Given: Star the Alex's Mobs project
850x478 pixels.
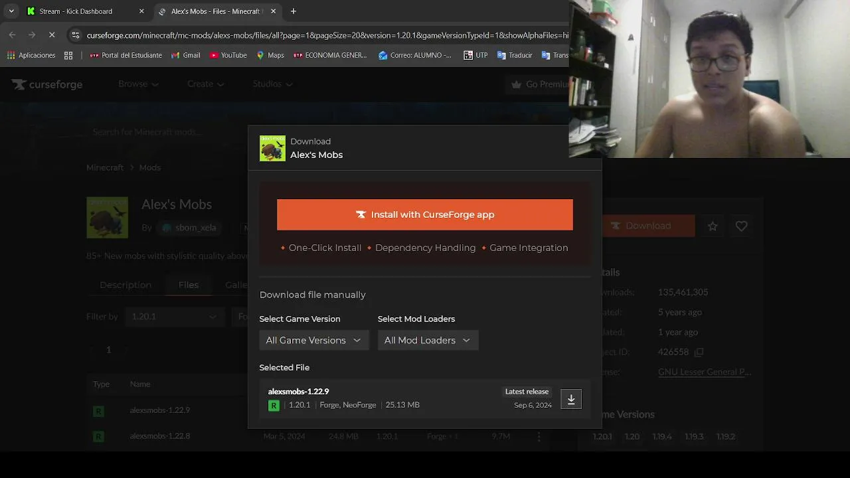Looking at the screenshot, I should point(713,226).
